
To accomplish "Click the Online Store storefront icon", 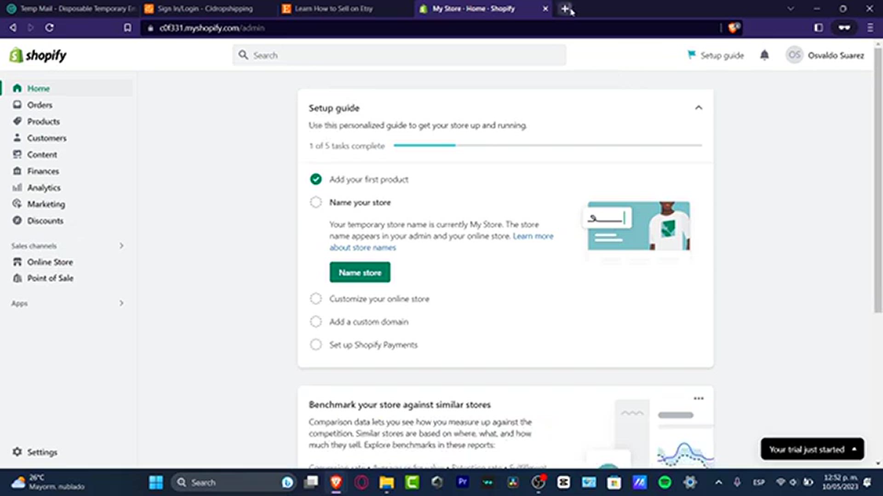I will click(17, 262).
